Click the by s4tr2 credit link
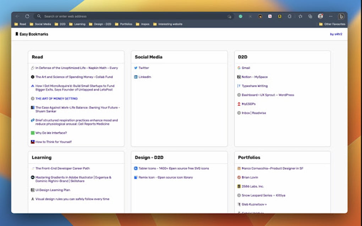This screenshot has height=226, width=362. click(336, 34)
